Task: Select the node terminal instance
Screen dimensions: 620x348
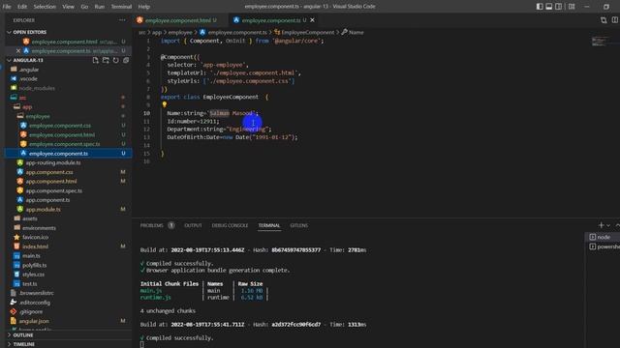Action: (603, 237)
